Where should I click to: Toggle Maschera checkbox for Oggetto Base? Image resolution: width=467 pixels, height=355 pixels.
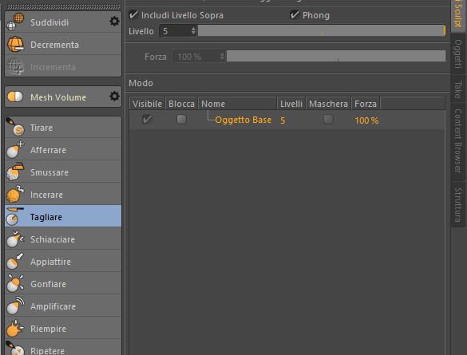tap(328, 120)
